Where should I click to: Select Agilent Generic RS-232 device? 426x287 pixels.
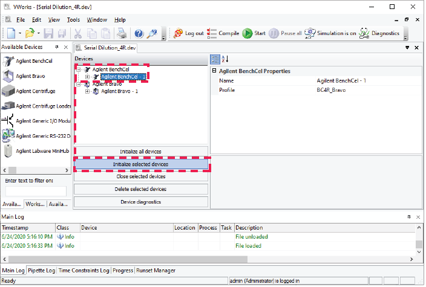click(x=36, y=136)
